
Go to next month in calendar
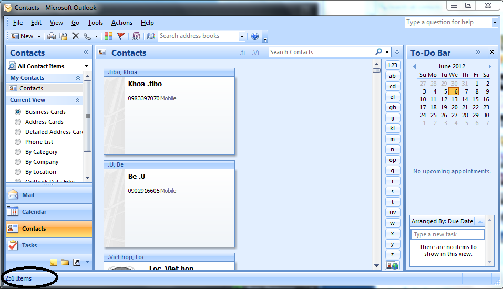tap(490, 66)
